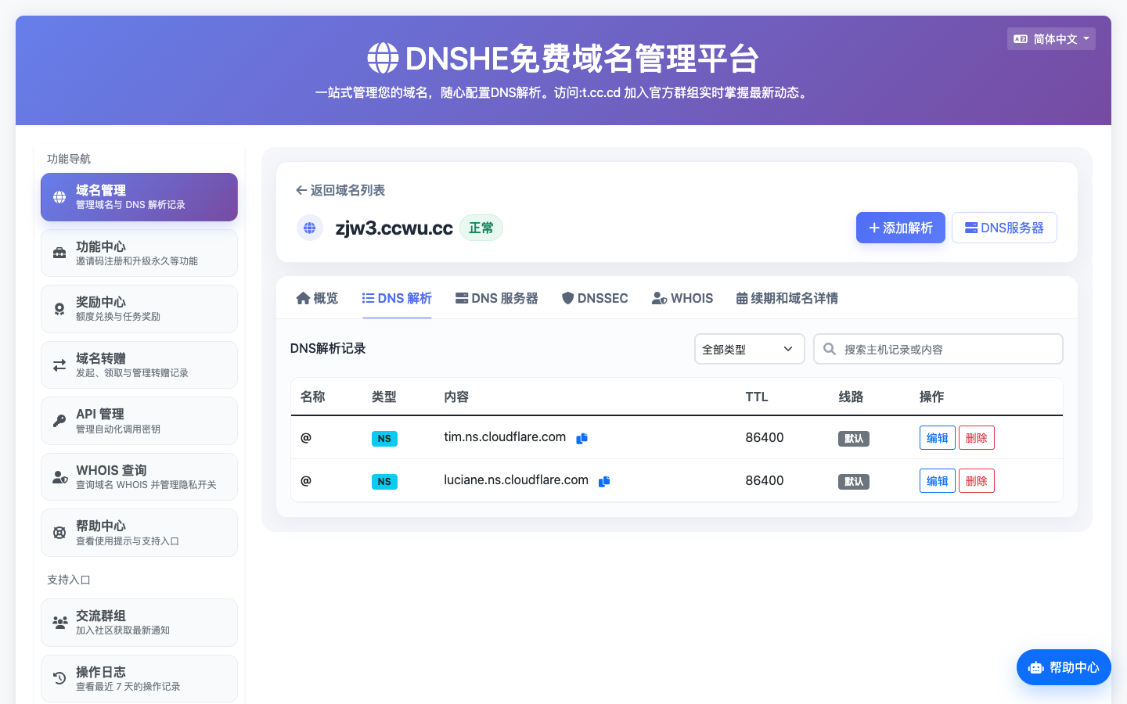Click the DNS解析记录 section heading

328,348
